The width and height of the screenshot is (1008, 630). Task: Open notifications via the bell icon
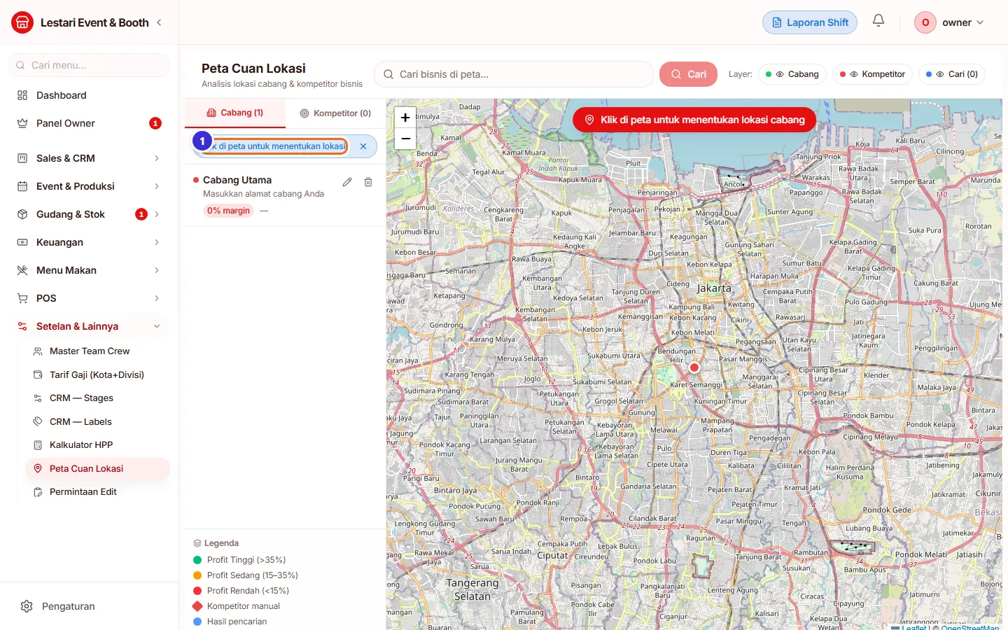coord(878,21)
